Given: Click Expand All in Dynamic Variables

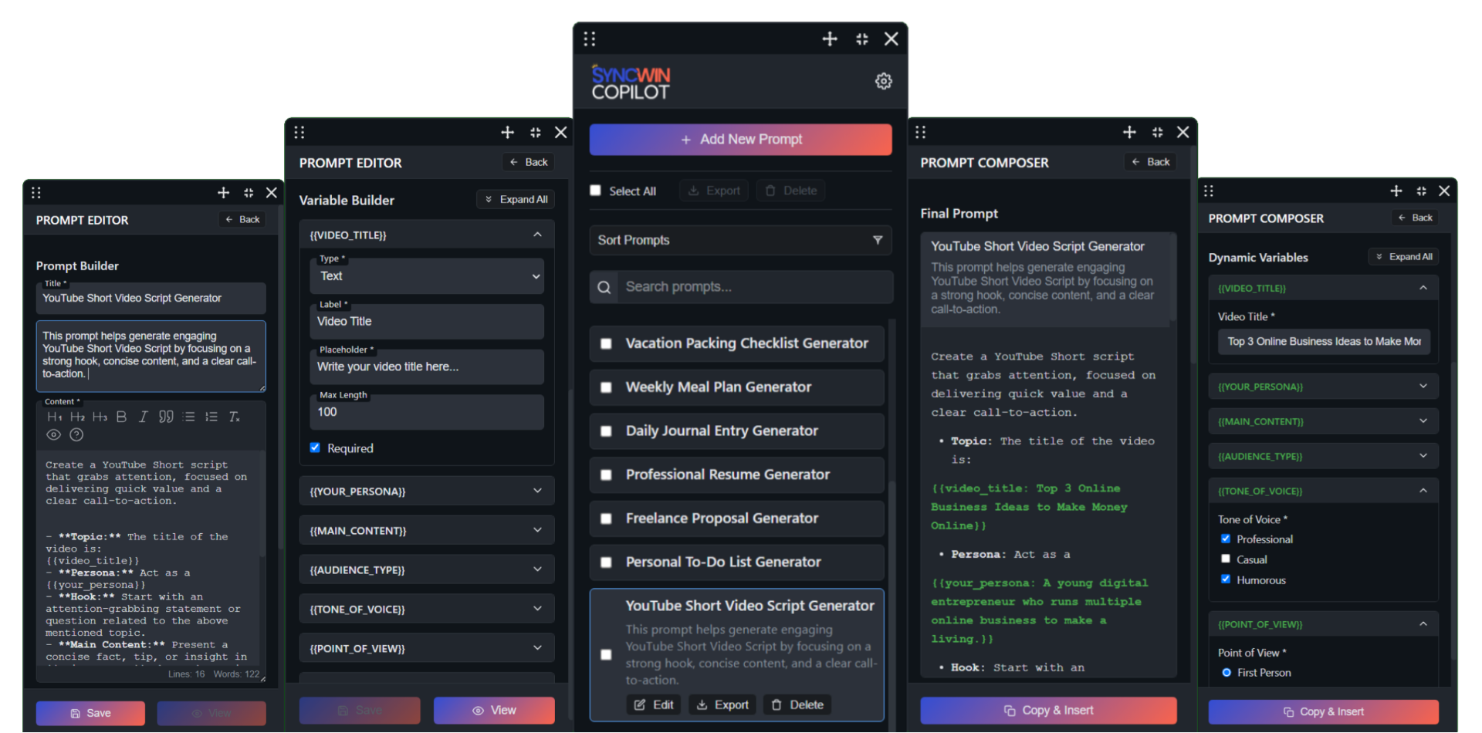Looking at the screenshot, I should (1403, 257).
